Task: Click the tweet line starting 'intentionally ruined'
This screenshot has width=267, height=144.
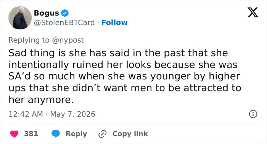Action: 123,65
